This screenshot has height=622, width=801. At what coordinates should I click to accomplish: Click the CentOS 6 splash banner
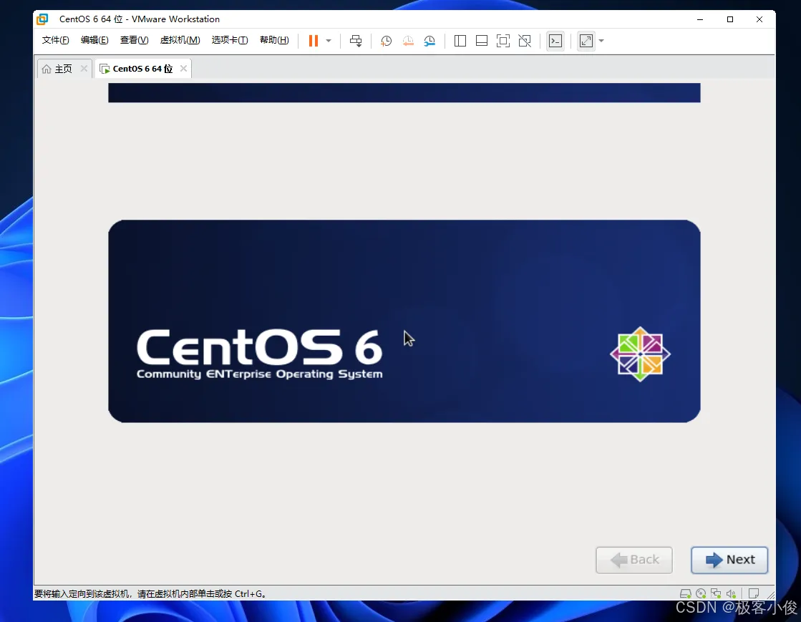coord(404,321)
